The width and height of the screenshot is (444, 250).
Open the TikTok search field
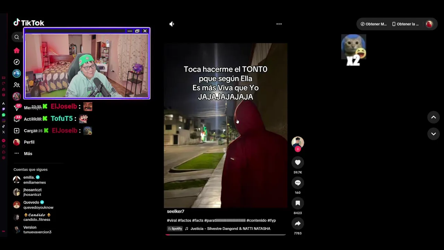click(17, 37)
